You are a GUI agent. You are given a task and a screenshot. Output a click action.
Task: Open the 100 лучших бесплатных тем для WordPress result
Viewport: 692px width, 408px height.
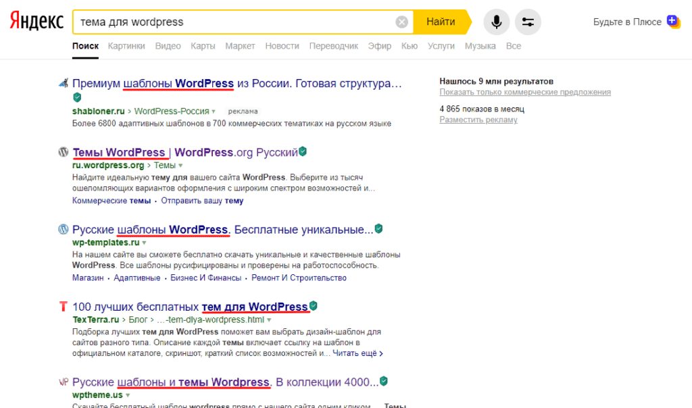[190, 307]
